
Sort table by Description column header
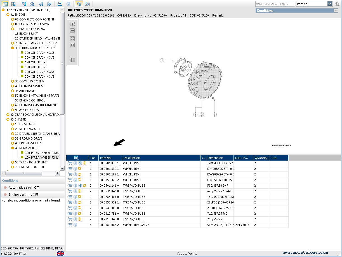tap(161, 158)
